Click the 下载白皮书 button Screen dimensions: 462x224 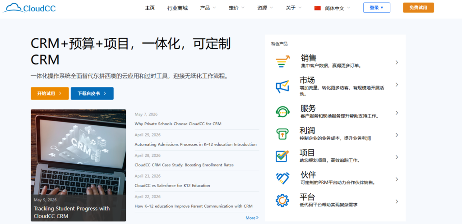point(92,93)
